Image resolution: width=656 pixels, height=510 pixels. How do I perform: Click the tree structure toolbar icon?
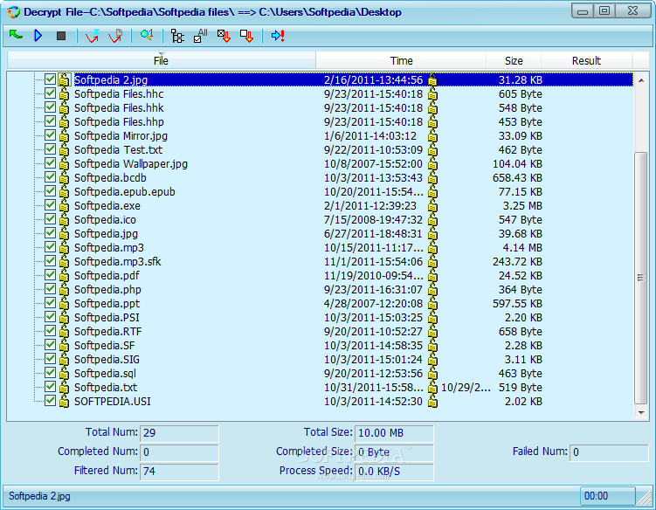click(x=177, y=36)
